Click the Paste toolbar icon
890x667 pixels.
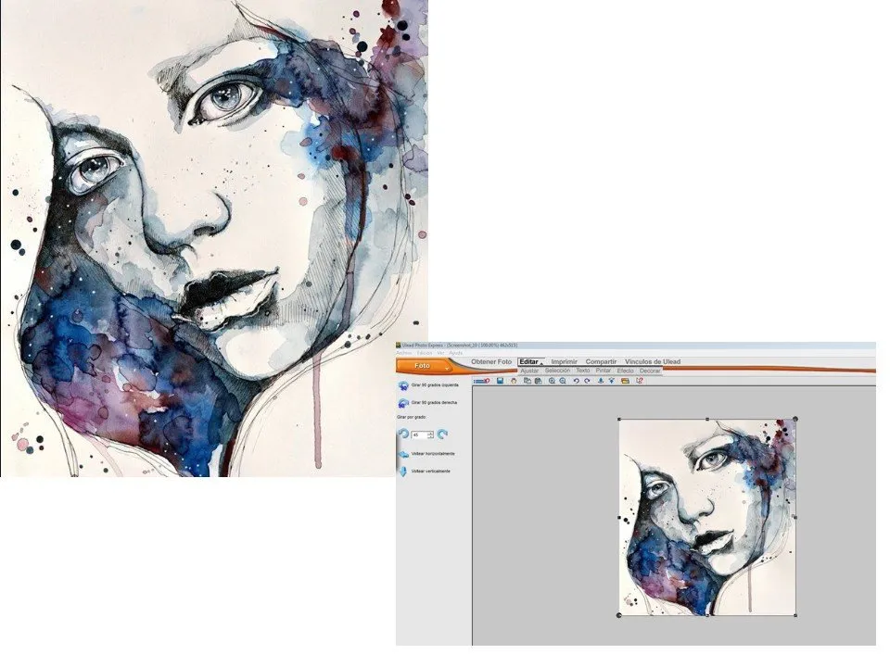click(x=538, y=381)
